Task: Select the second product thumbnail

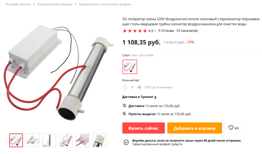Action: click(x=33, y=140)
